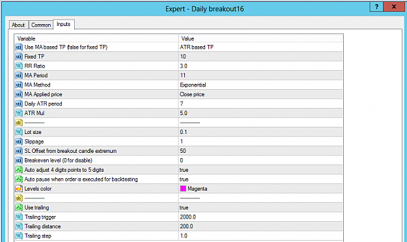Click the string icon of the separator row above Lot size
Screen dimensions: 407x242
[x=19, y=122]
